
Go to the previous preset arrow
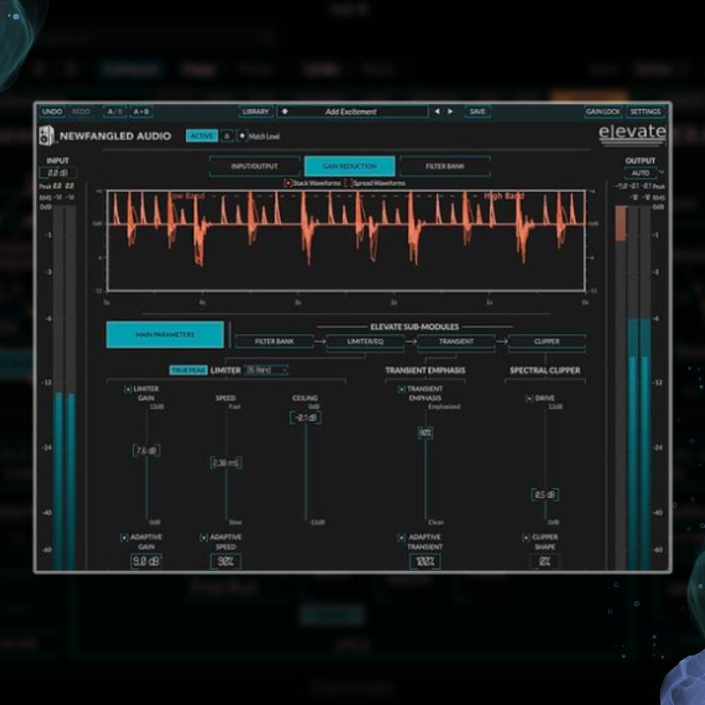click(437, 112)
